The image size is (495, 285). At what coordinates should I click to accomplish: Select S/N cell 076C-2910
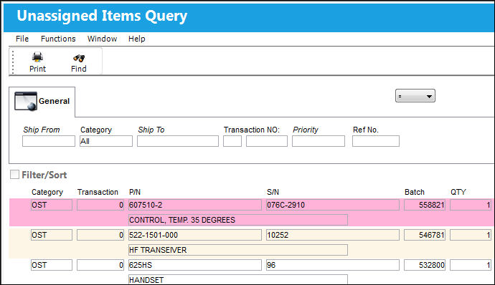click(x=333, y=205)
